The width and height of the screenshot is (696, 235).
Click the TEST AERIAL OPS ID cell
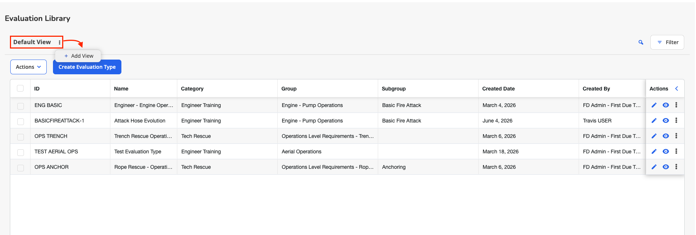[70, 152]
